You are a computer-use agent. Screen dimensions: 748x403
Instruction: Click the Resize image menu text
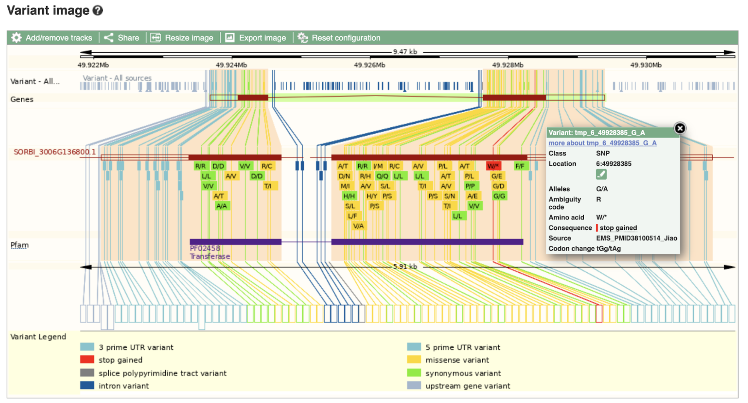189,38
